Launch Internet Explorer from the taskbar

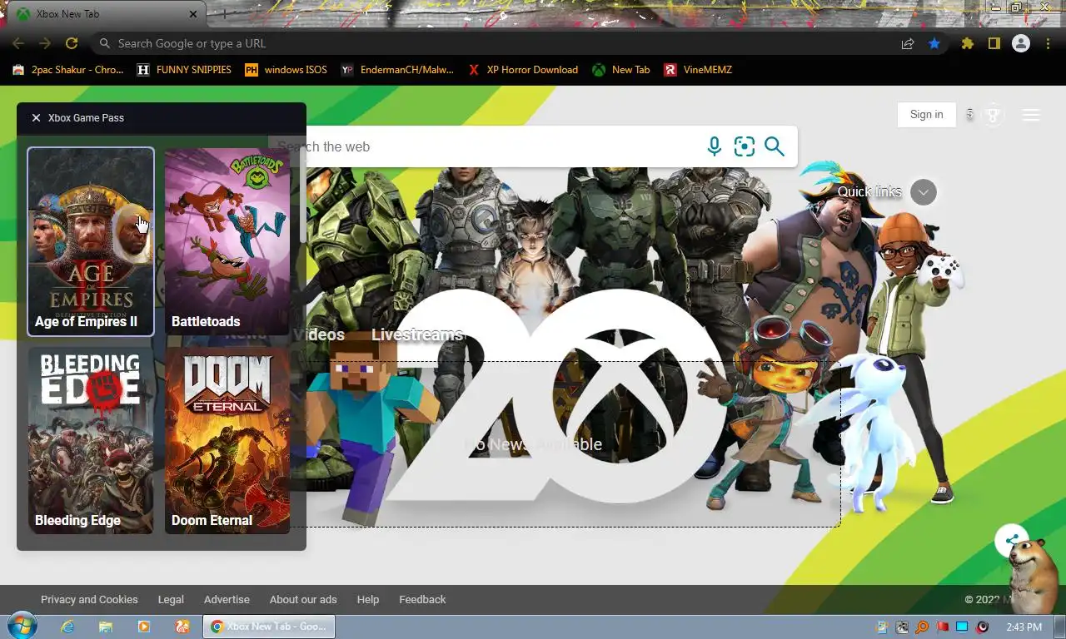coord(67,627)
